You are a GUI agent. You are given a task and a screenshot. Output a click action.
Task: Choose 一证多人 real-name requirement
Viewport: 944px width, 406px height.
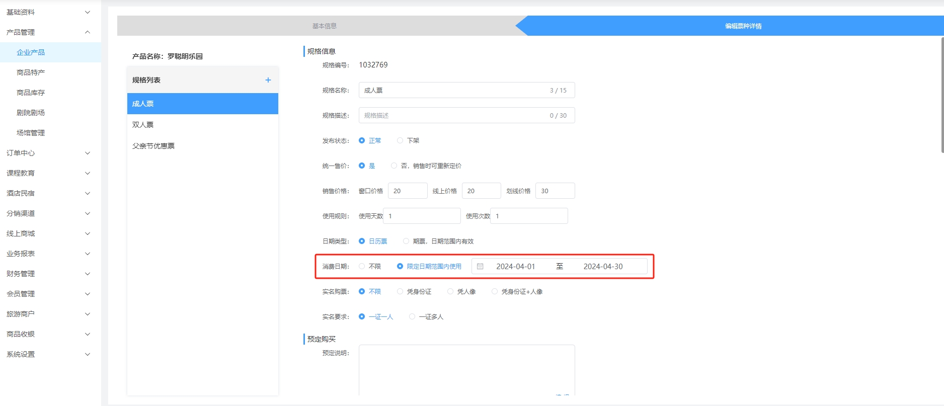point(412,317)
